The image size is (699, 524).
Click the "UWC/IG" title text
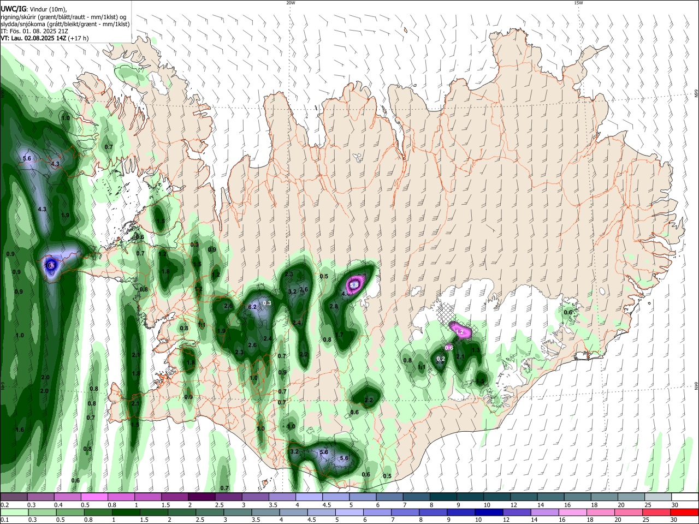pos(13,9)
